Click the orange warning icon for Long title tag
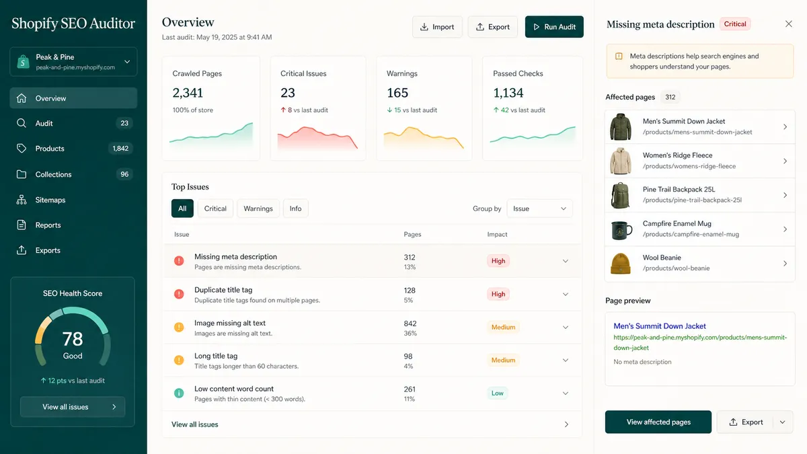The width and height of the screenshot is (807, 454). 179,360
